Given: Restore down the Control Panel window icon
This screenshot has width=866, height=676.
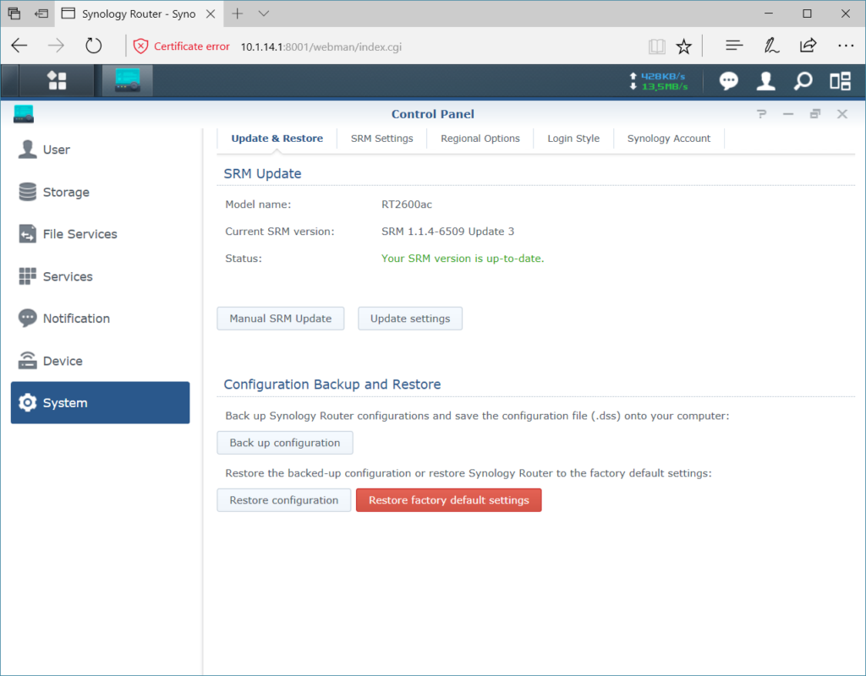Looking at the screenshot, I should click(815, 114).
